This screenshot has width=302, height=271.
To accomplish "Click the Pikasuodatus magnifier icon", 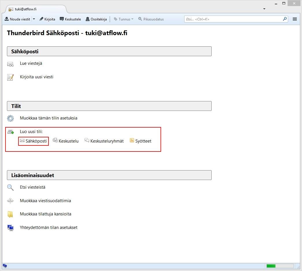I will tap(140, 19).
